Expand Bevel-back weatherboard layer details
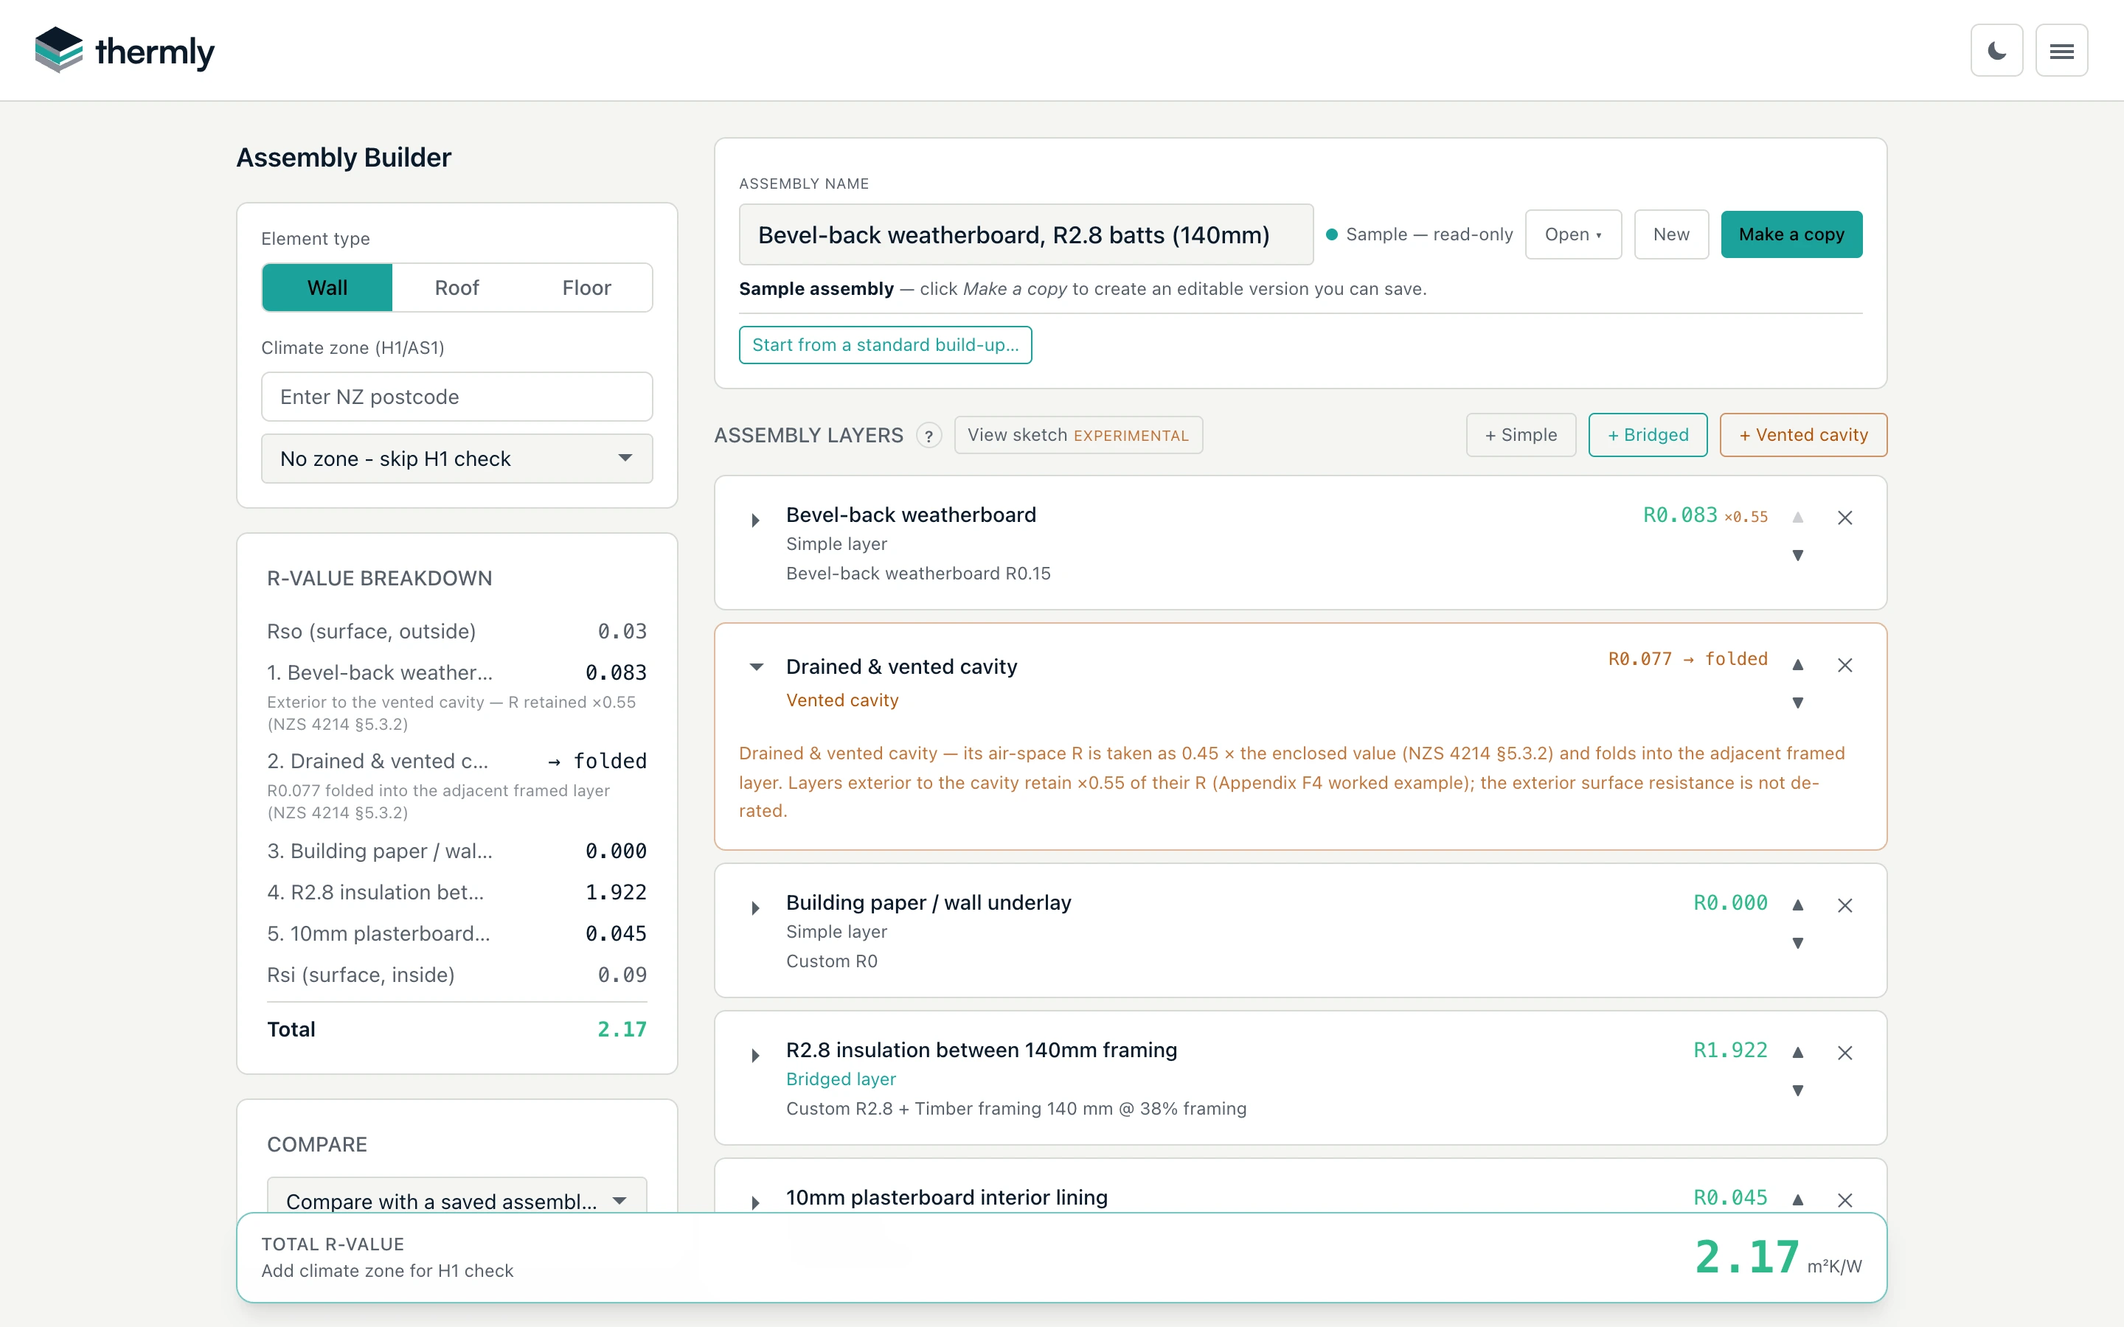The height and width of the screenshot is (1327, 2124). 756,520
